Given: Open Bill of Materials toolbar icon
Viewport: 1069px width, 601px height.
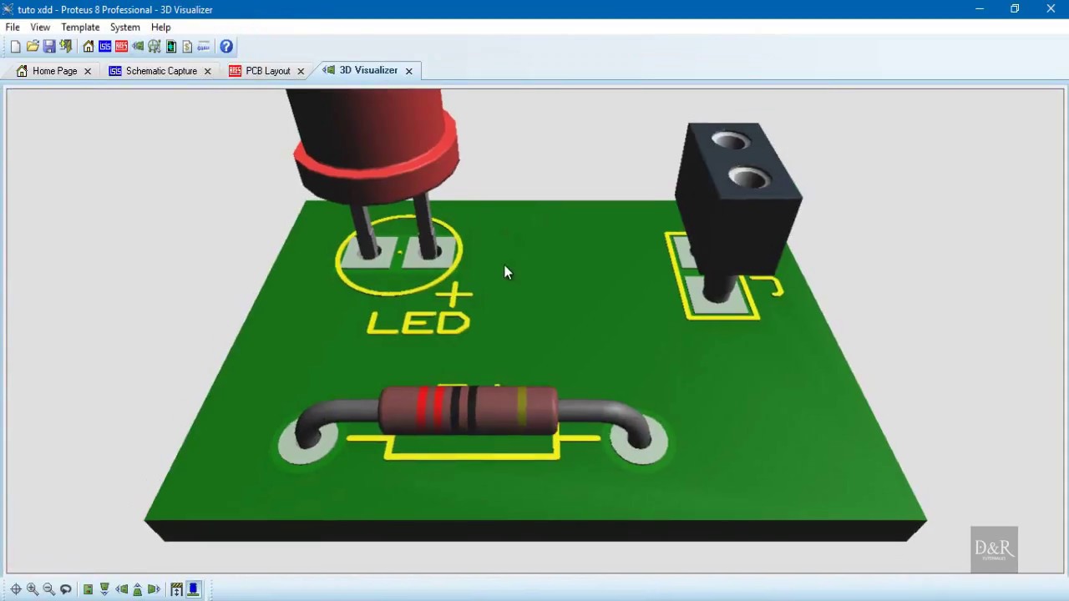Looking at the screenshot, I should click(x=187, y=47).
